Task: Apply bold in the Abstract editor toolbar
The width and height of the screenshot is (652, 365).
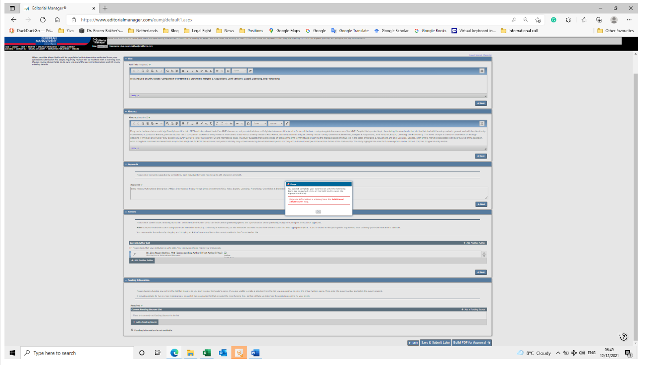Action: pos(183,123)
